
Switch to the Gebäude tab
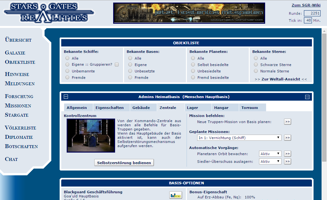(x=143, y=108)
